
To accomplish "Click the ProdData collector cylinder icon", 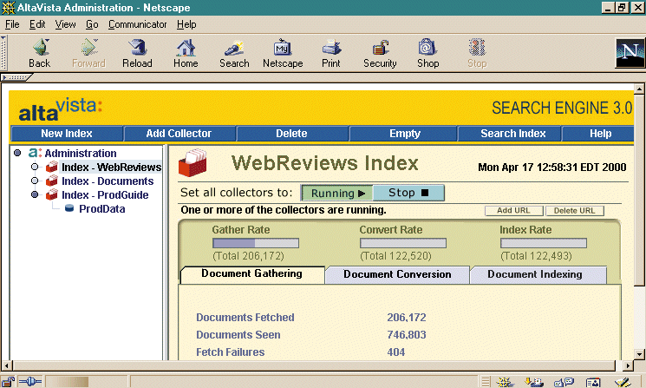I will pyautogui.click(x=69, y=208).
